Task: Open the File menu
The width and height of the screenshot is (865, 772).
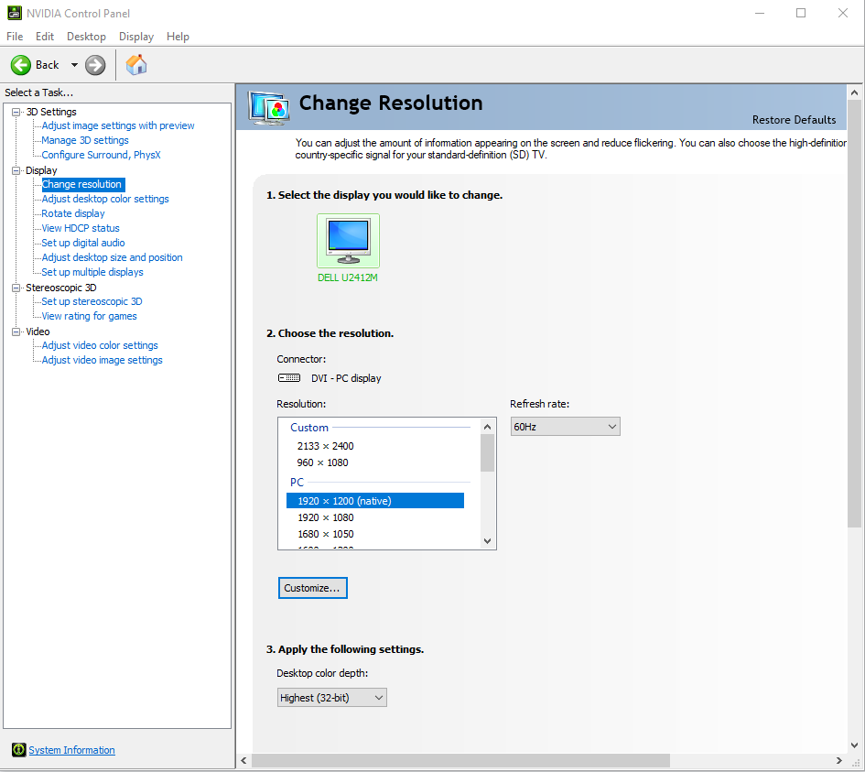Action: [15, 37]
